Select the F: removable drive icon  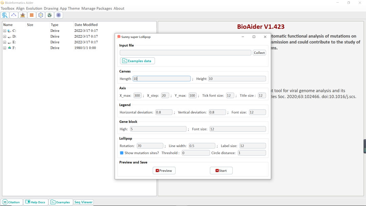[9, 48]
